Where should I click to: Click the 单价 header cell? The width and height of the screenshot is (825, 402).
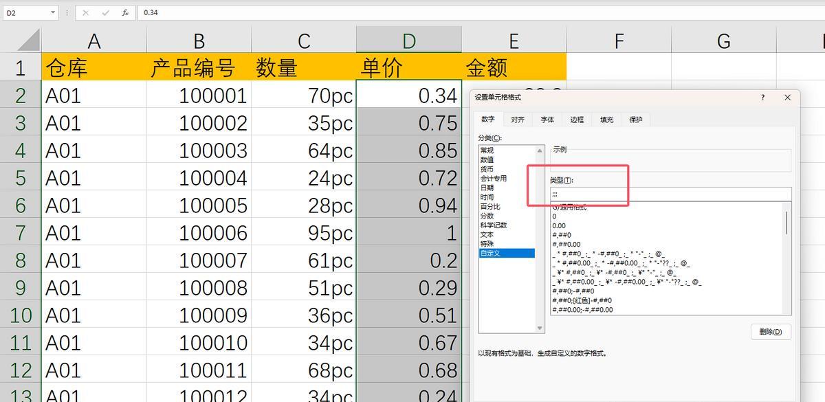pyautogui.click(x=409, y=67)
